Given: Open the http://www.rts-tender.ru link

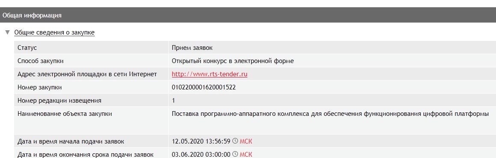Looking at the screenshot, I should (x=209, y=74).
